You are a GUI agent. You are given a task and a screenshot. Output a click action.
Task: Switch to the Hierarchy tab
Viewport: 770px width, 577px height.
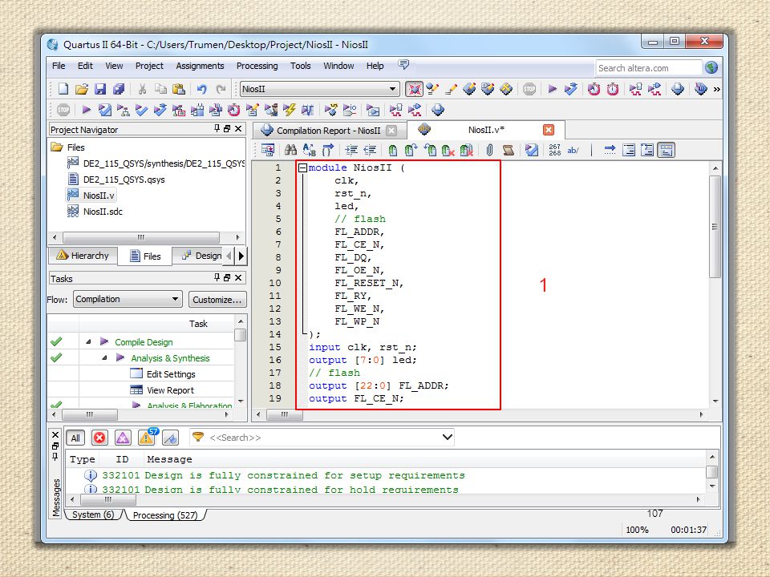click(x=83, y=256)
